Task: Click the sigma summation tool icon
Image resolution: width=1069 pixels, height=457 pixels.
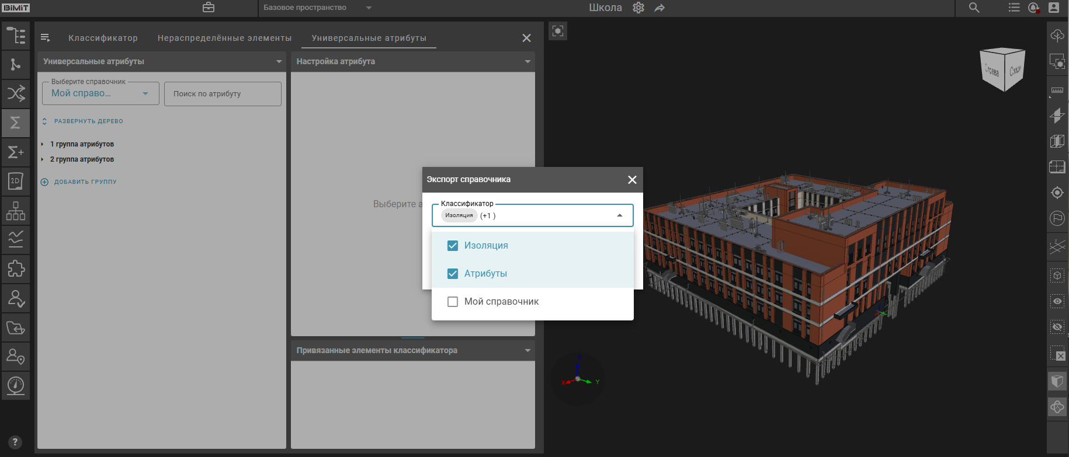Action: (16, 123)
